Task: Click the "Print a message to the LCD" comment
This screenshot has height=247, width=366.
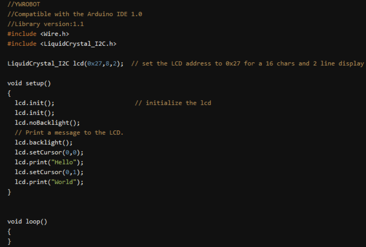Action: (x=69, y=133)
